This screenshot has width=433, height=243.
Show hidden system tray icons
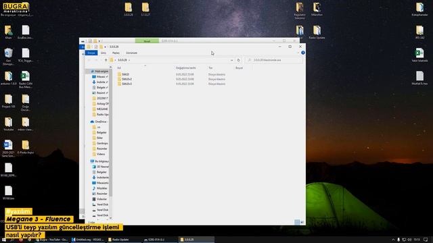pos(393,240)
